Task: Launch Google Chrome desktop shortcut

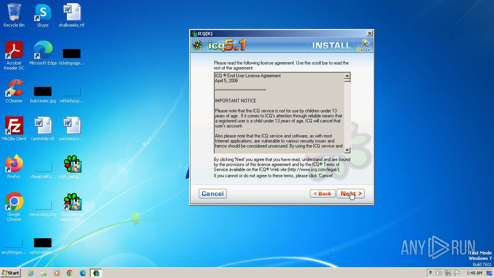Action: point(14,207)
